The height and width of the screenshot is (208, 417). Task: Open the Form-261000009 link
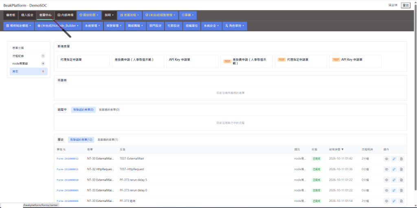click(x=68, y=190)
